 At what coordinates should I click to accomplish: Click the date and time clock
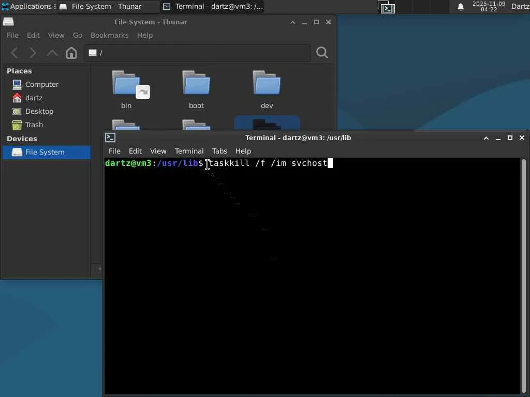(489, 6)
